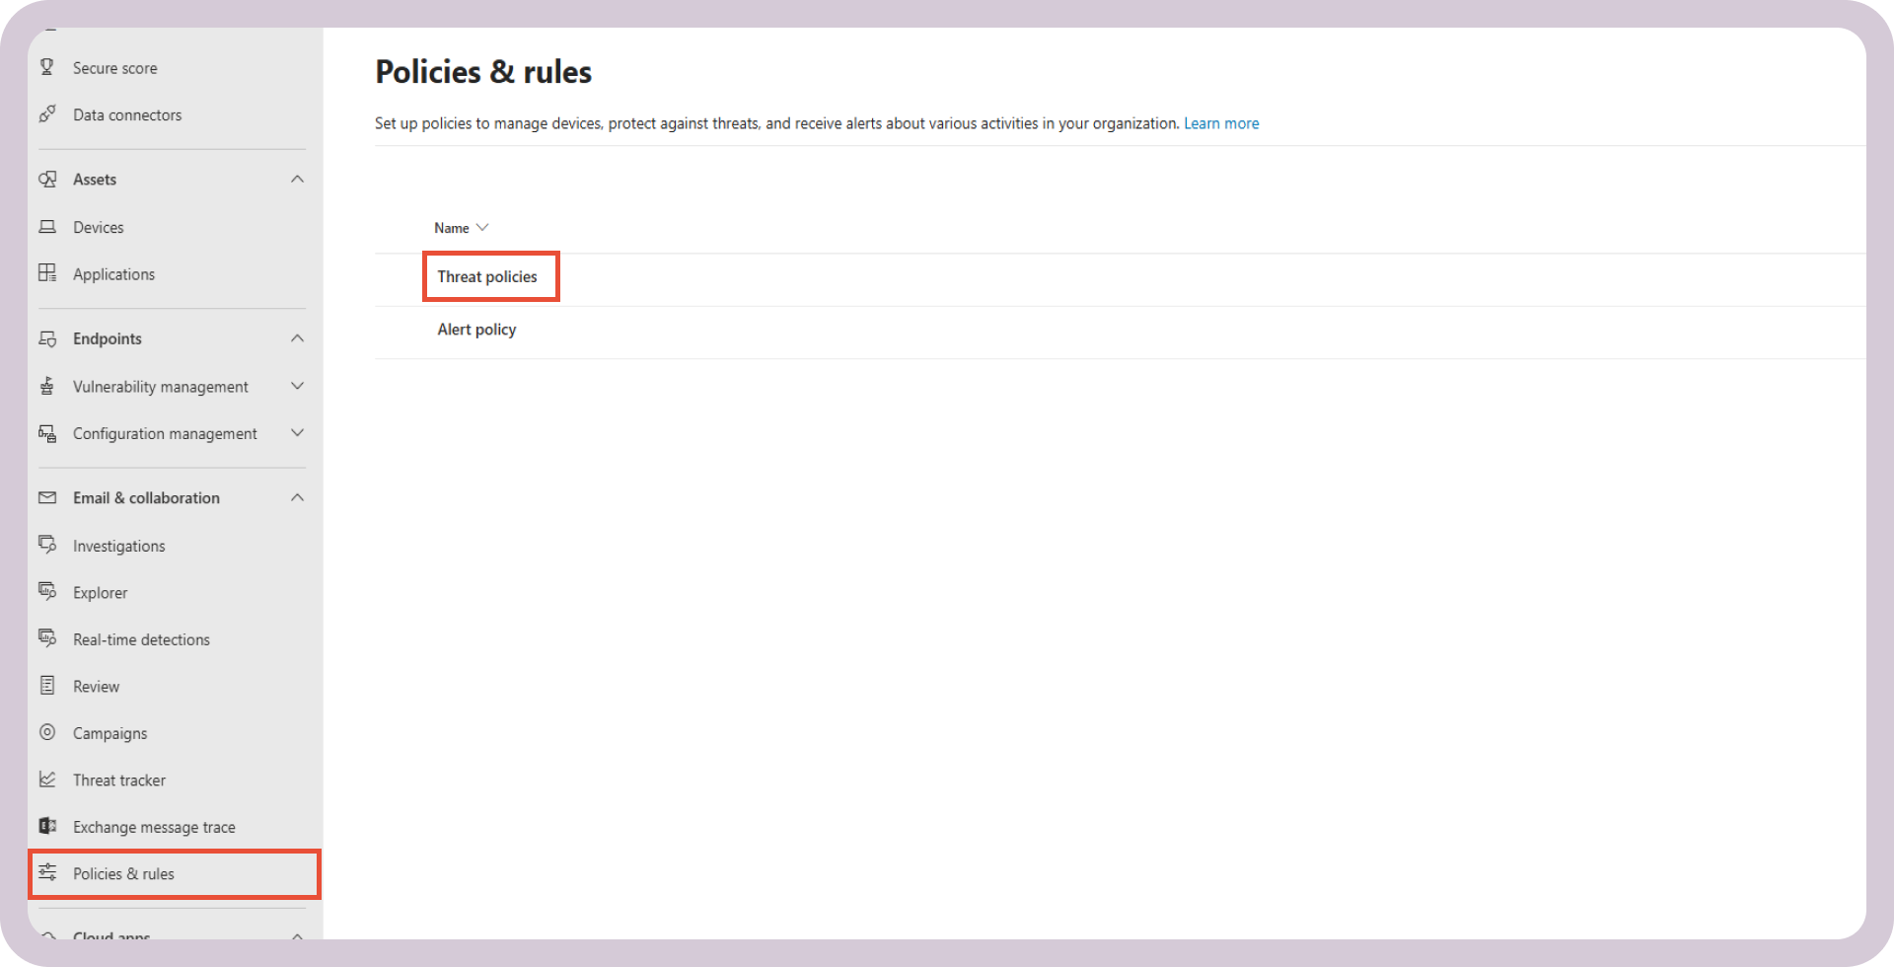This screenshot has height=967, width=1894.
Task: Click the Learn more link
Action: (x=1221, y=122)
